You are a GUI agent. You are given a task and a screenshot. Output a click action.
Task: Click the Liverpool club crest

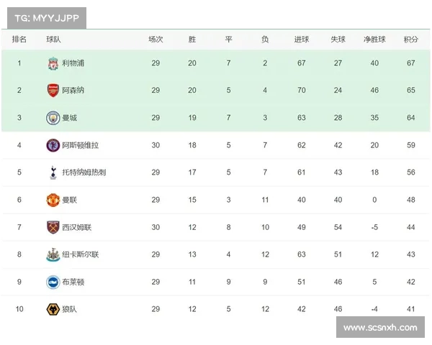[x=53, y=63]
